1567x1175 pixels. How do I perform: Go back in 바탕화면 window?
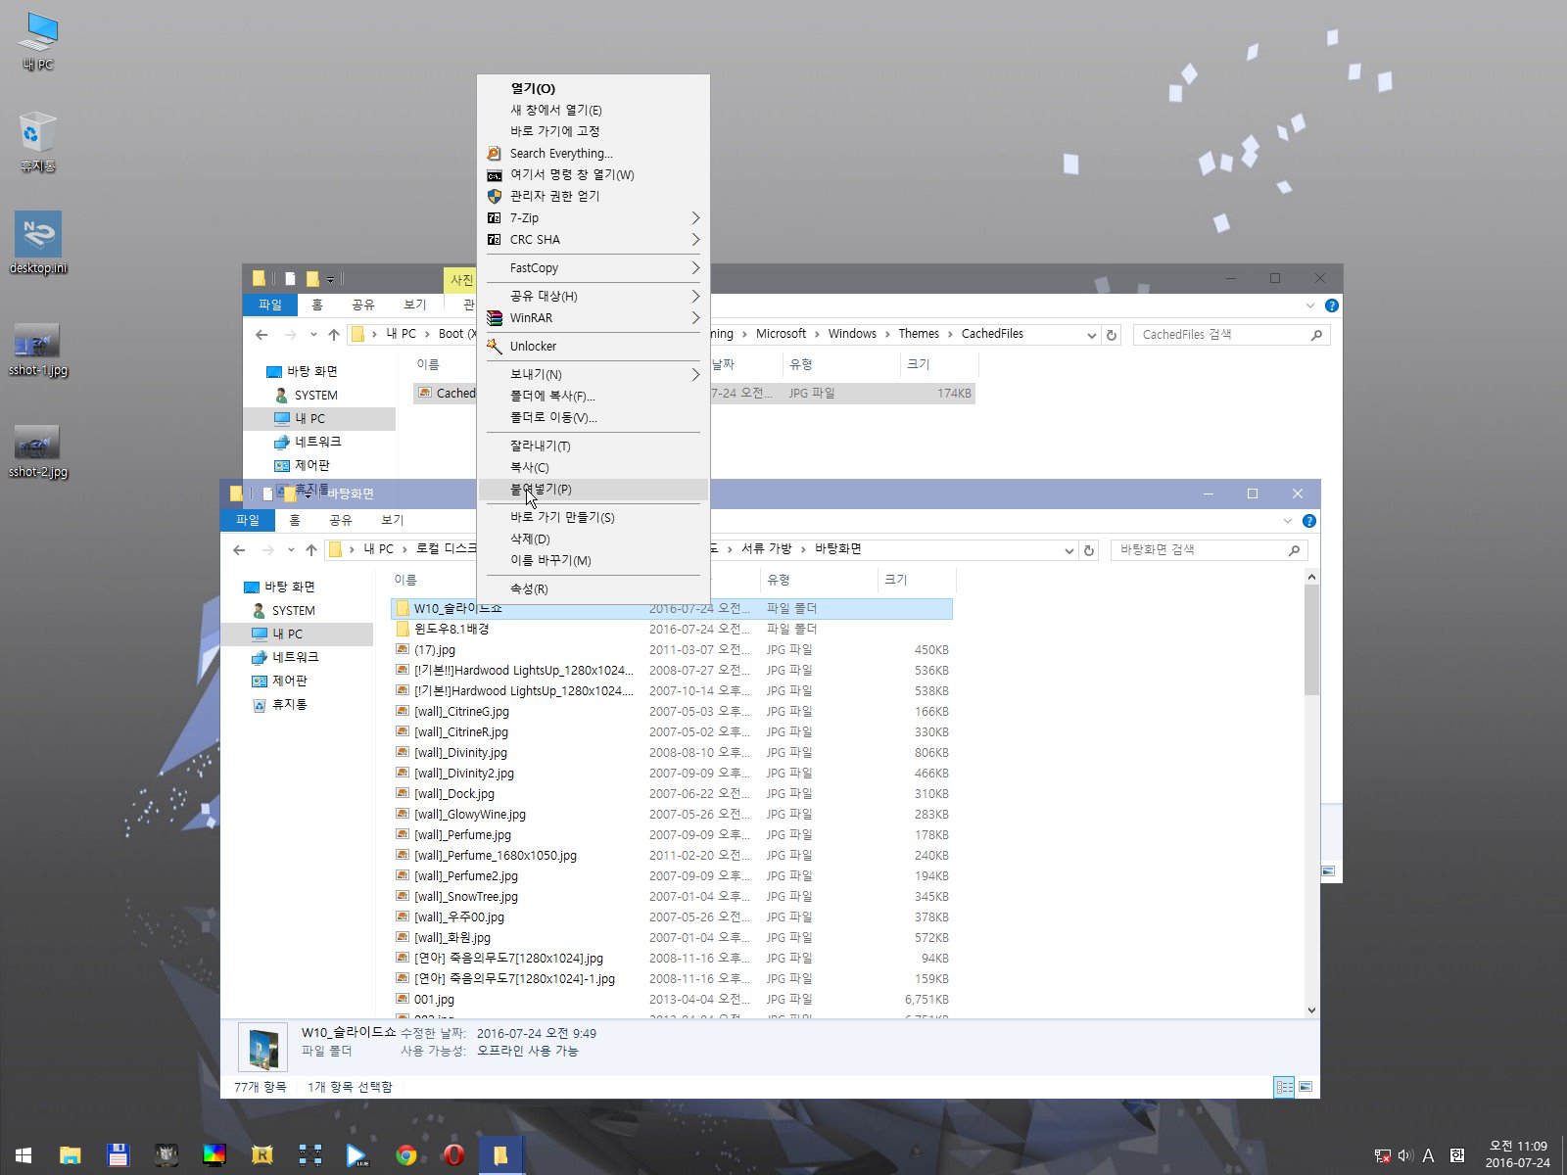click(240, 549)
